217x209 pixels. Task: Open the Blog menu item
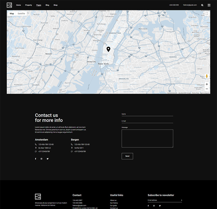[x=47, y=5]
